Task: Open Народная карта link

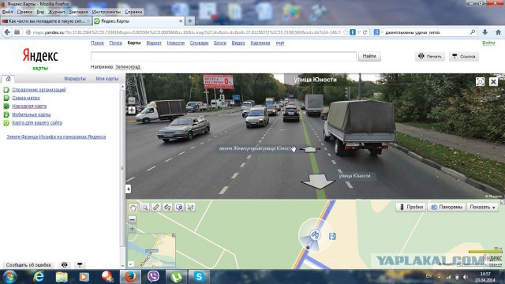Action: 29,106
